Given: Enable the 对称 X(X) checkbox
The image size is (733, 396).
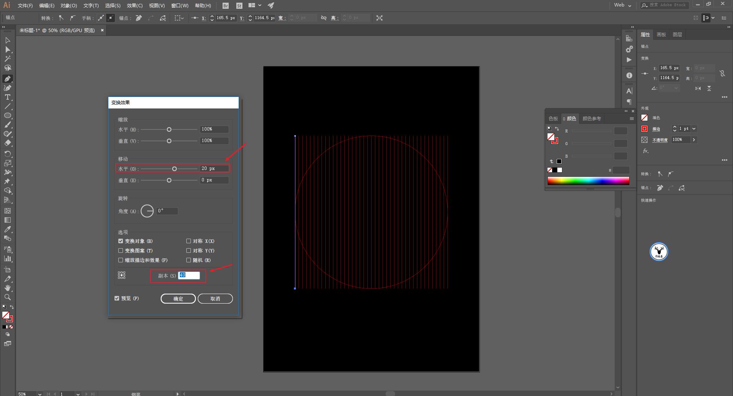Looking at the screenshot, I should click(x=189, y=241).
